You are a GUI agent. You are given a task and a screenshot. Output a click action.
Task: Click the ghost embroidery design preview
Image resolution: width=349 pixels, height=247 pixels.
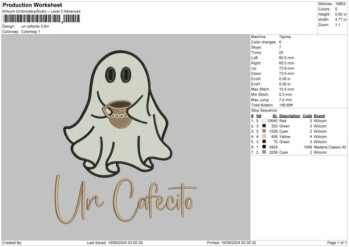tap(118, 114)
